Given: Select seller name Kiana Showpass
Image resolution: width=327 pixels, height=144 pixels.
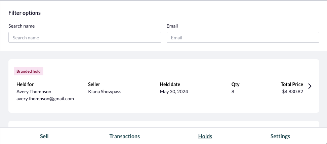Looking at the screenshot, I should [105, 92].
